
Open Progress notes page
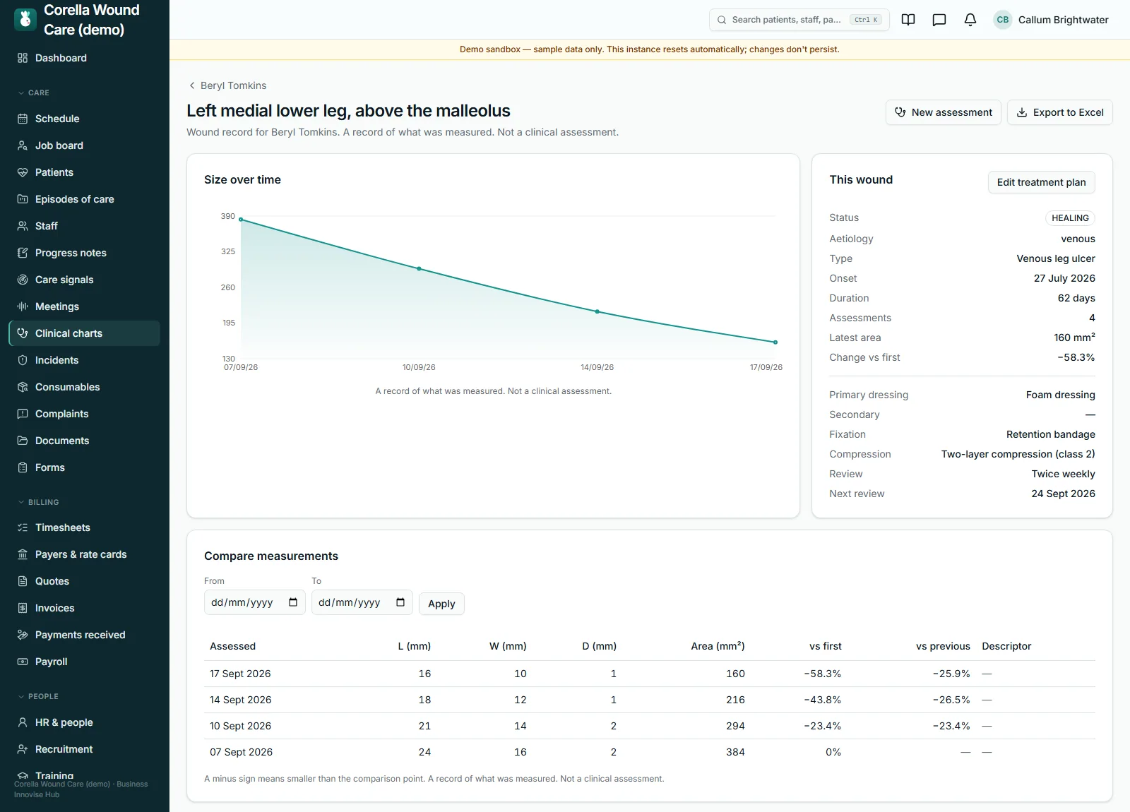pyautogui.click(x=85, y=253)
